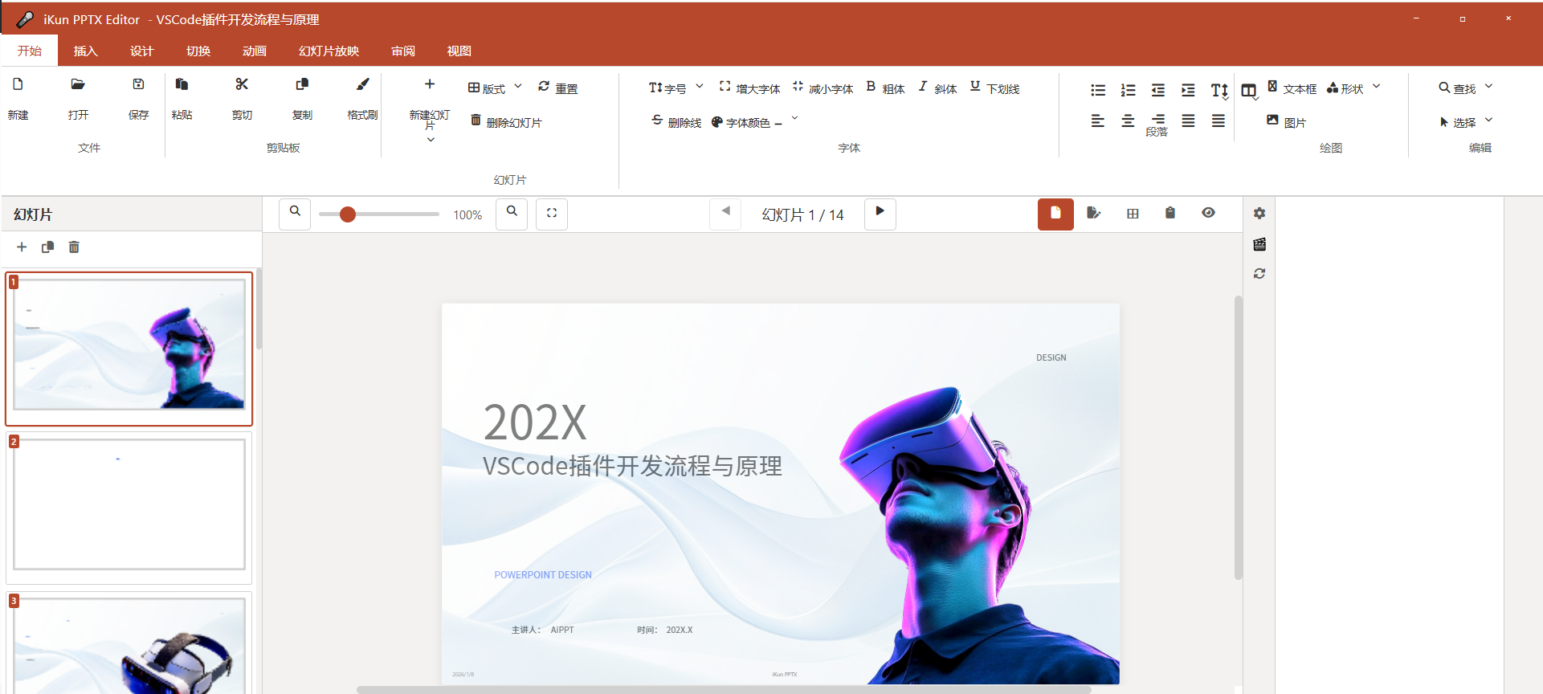
Task: Reset slide layout with the 重置 button
Action: (557, 88)
